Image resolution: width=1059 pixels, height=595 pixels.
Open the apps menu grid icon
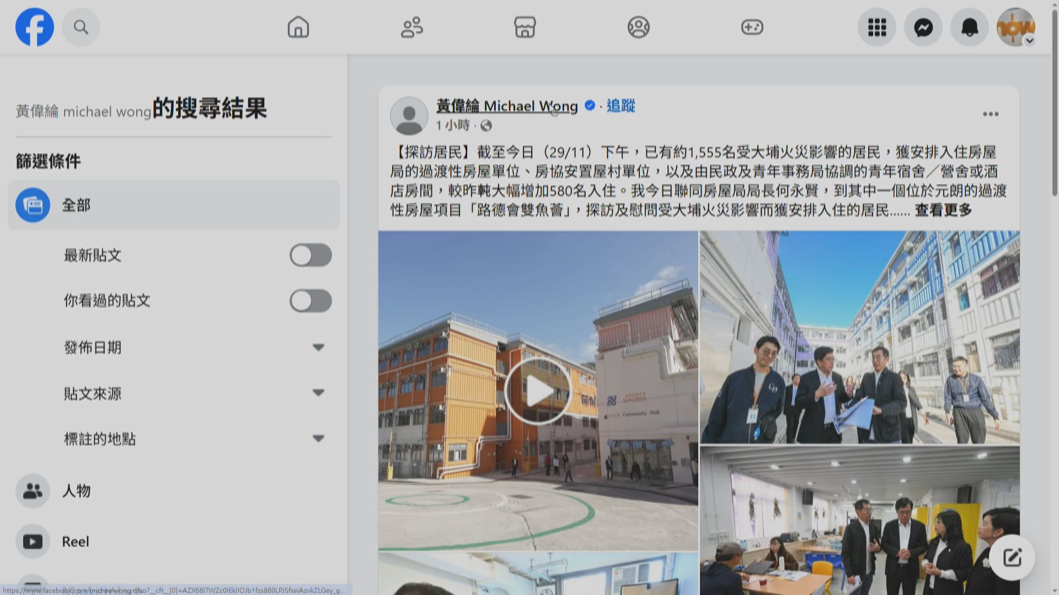click(876, 27)
